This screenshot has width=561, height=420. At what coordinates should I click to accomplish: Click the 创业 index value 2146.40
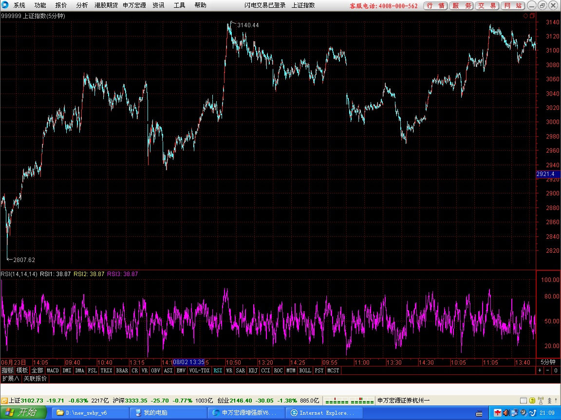tap(241, 401)
